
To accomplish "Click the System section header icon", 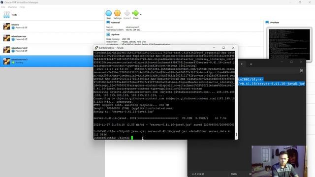I will pos(108,34).
